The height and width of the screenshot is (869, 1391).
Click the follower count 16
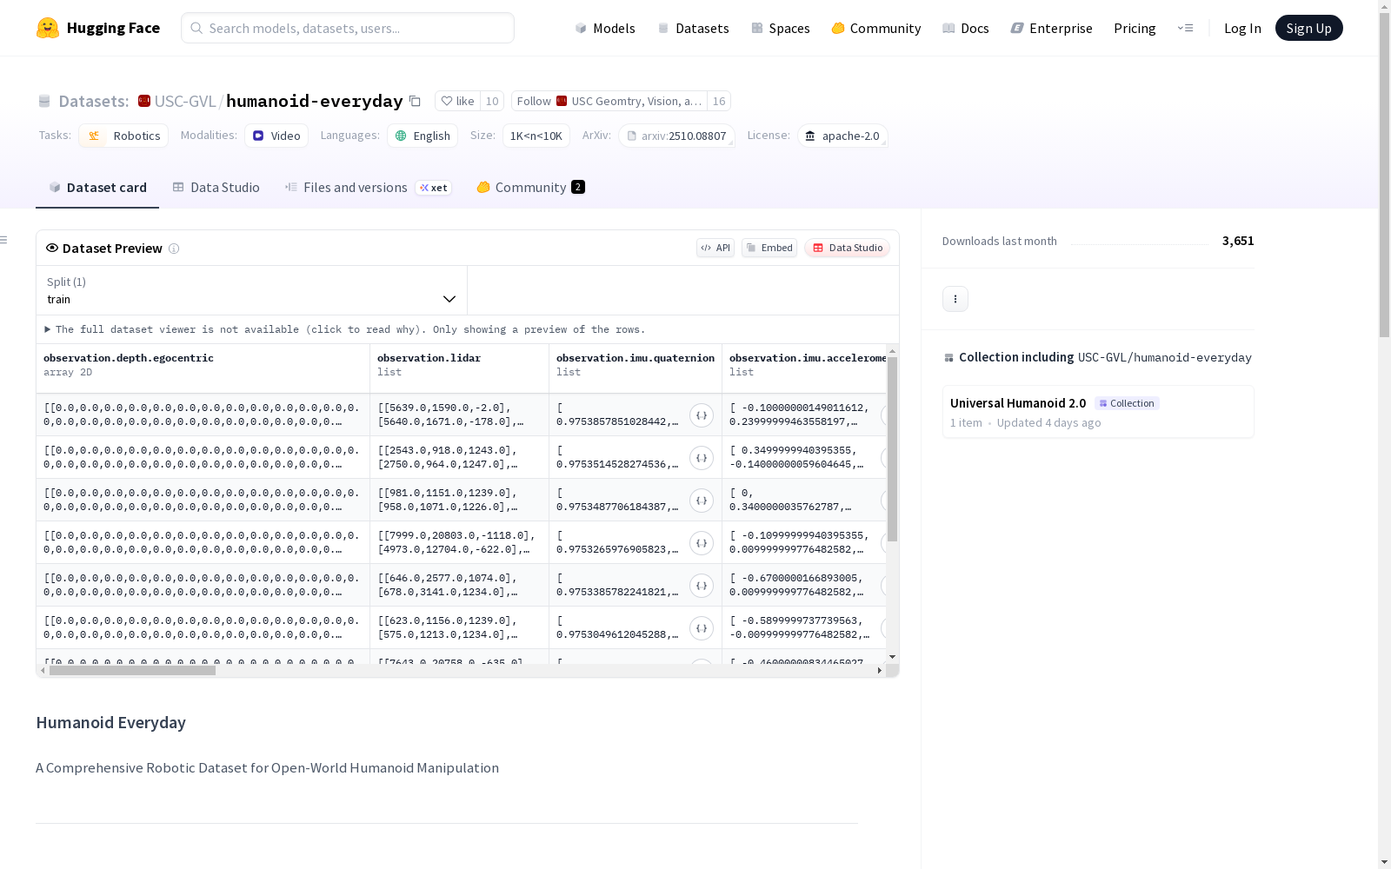pos(719,102)
